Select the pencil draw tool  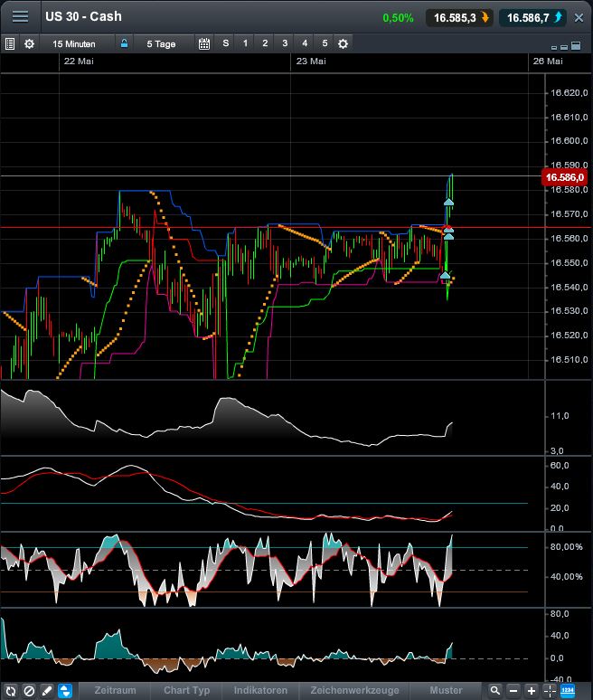[x=47, y=691]
